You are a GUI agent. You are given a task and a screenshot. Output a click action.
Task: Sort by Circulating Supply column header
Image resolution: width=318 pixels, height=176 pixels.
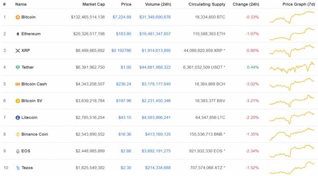[207, 4]
